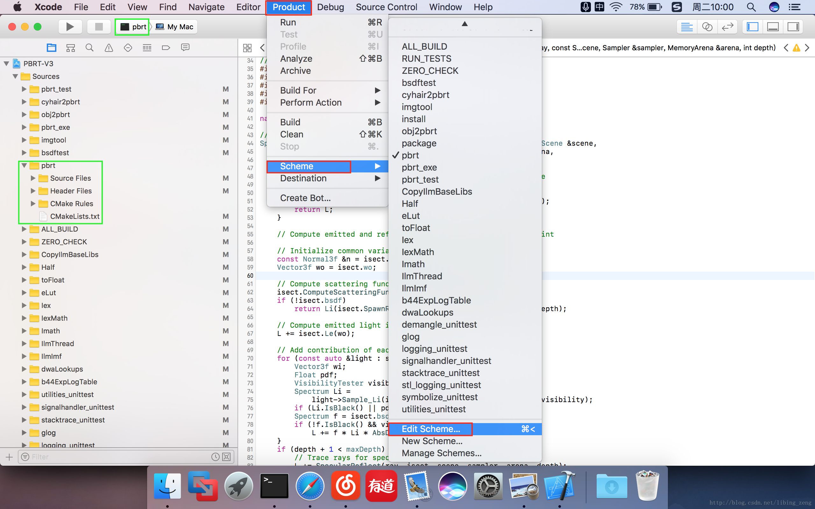The width and height of the screenshot is (815, 509).
Task: Click the Run play button in toolbar
Action: 70,27
